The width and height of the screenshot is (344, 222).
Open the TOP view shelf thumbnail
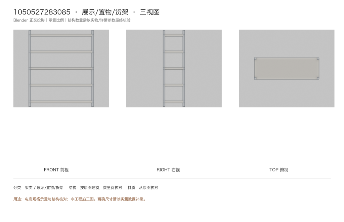287,69
